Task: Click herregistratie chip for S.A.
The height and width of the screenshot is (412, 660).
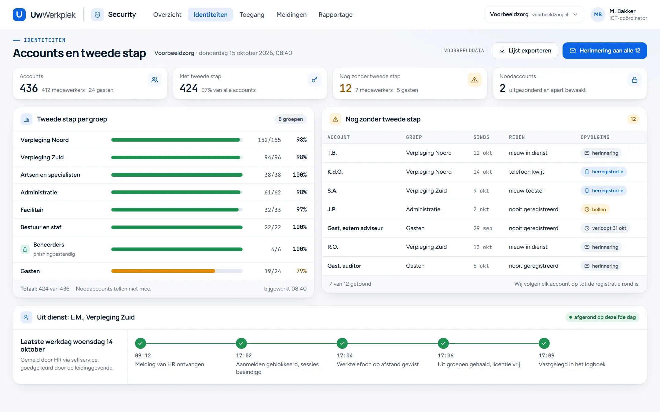Action: (x=604, y=191)
